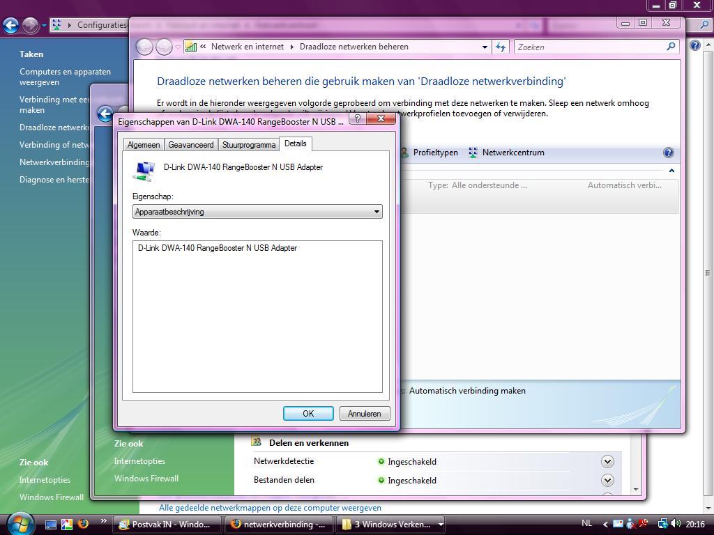Collapse the network group chevron
This screenshot has width=714, height=535.
671,171
